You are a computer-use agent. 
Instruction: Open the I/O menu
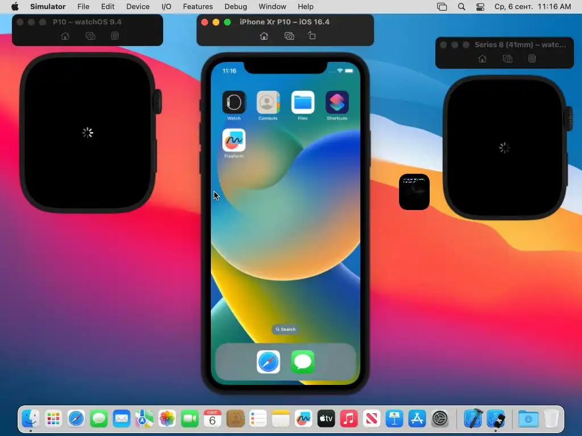(167, 7)
